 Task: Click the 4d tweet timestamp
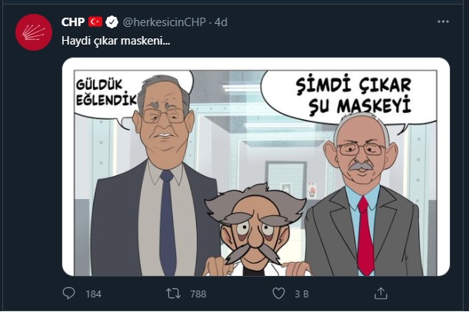point(221,22)
